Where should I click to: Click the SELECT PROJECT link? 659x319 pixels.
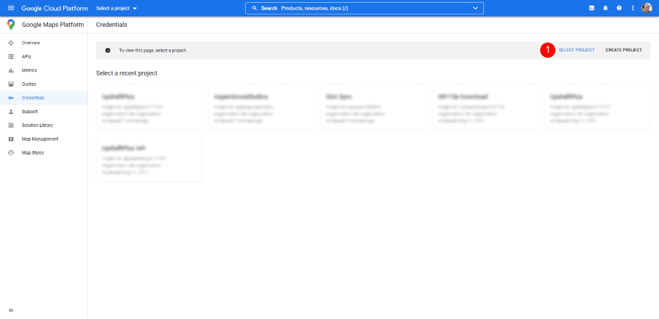(x=577, y=50)
